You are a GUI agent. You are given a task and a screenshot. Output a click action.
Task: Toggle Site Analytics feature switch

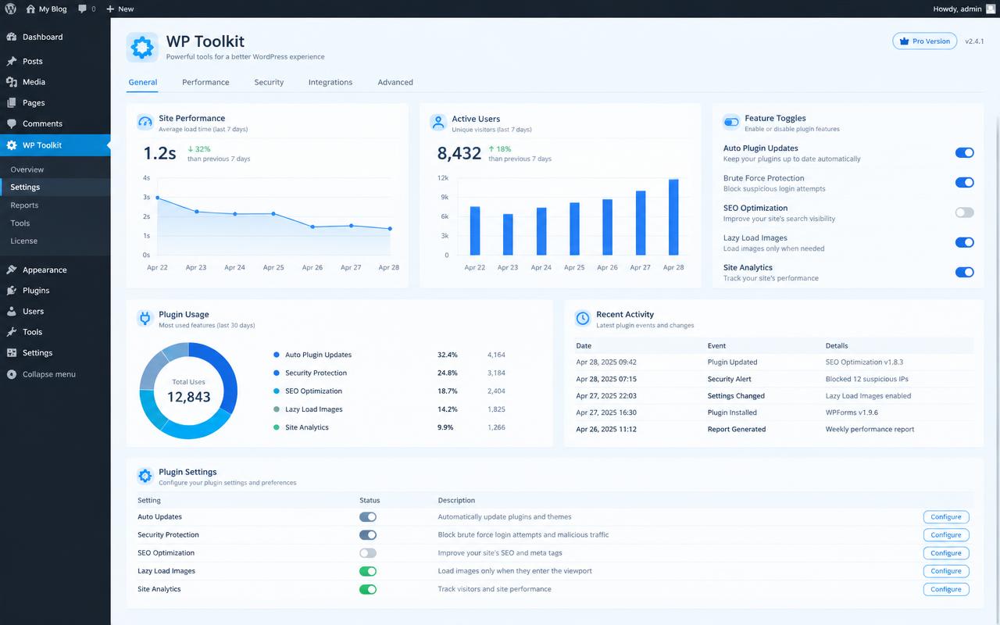965,272
